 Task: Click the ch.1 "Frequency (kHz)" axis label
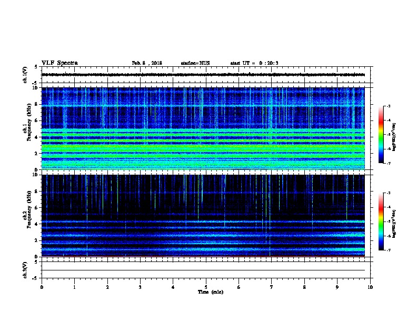point(29,122)
